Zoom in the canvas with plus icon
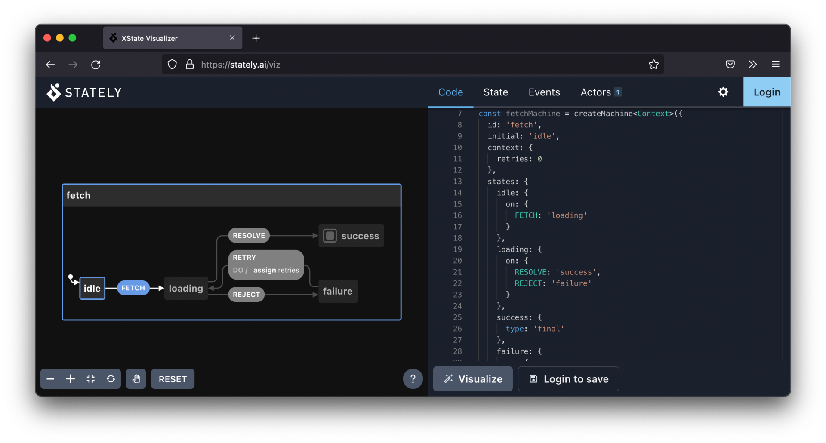826x443 pixels. [71, 379]
